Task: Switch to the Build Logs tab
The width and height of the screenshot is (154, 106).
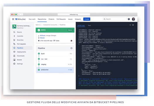Action: [81, 25]
